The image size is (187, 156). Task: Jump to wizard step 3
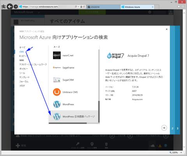coord(178,128)
